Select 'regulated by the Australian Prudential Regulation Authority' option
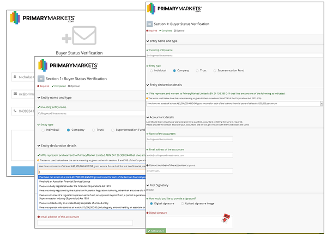Image resolution: width=327 pixels, height=236 pixels. [92, 191]
